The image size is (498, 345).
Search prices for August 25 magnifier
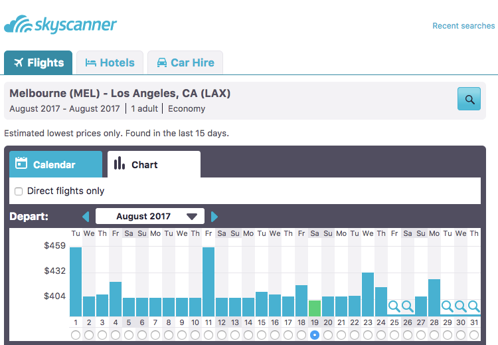pos(394,306)
